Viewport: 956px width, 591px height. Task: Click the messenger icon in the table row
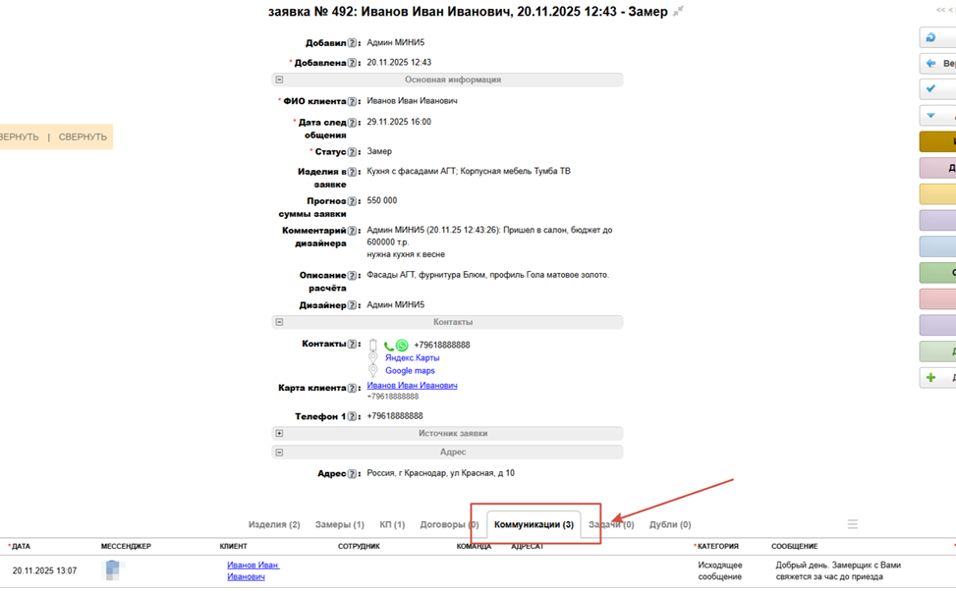pyautogui.click(x=112, y=569)
